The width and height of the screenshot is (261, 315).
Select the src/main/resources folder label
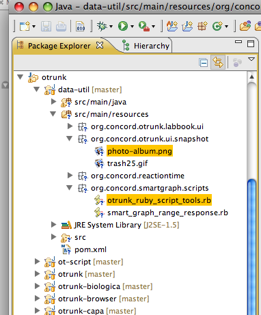coord(111,114)
